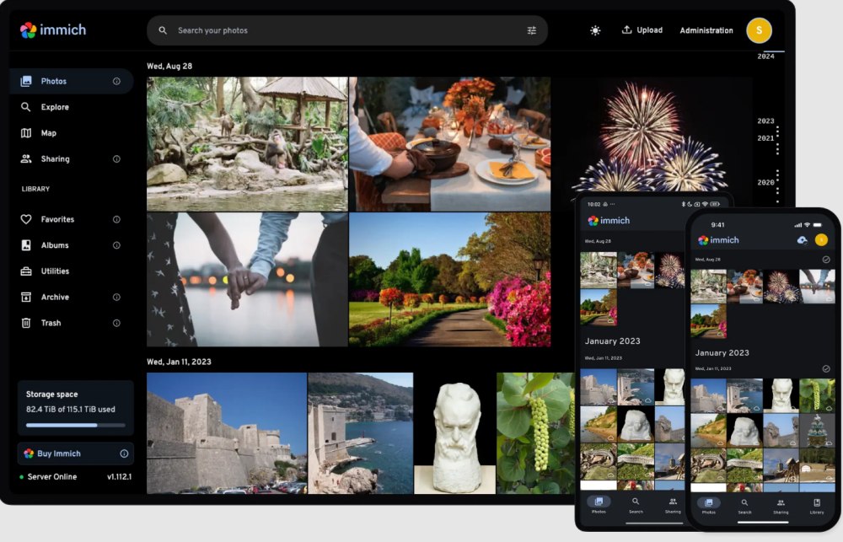Open the Administration page
The image size is (843, 542).
coord(706,30)
